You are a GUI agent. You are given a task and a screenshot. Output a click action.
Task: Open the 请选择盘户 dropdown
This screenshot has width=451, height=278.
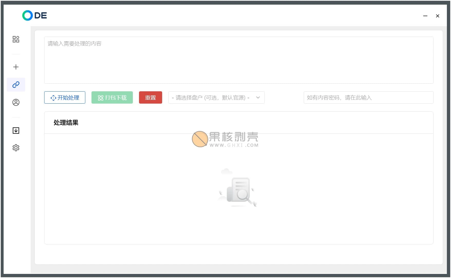click(x=211, y=98)
